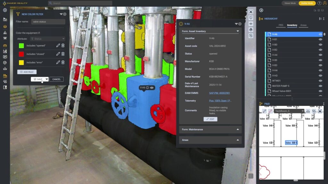
Task: Select the ruler and triangle measure icon
Action: pyautogui.click(x=5, y=51)
